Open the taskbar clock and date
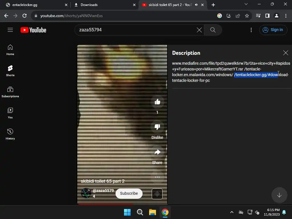 point(272,212)
